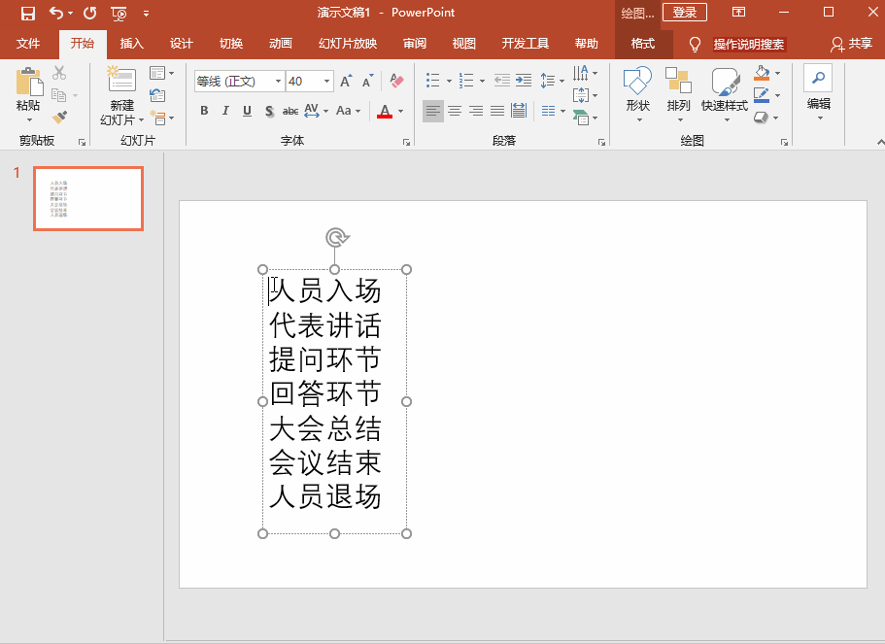Click the 登录 sign-in button
This screenshot has width=885, height=644.
click(684, 13)
